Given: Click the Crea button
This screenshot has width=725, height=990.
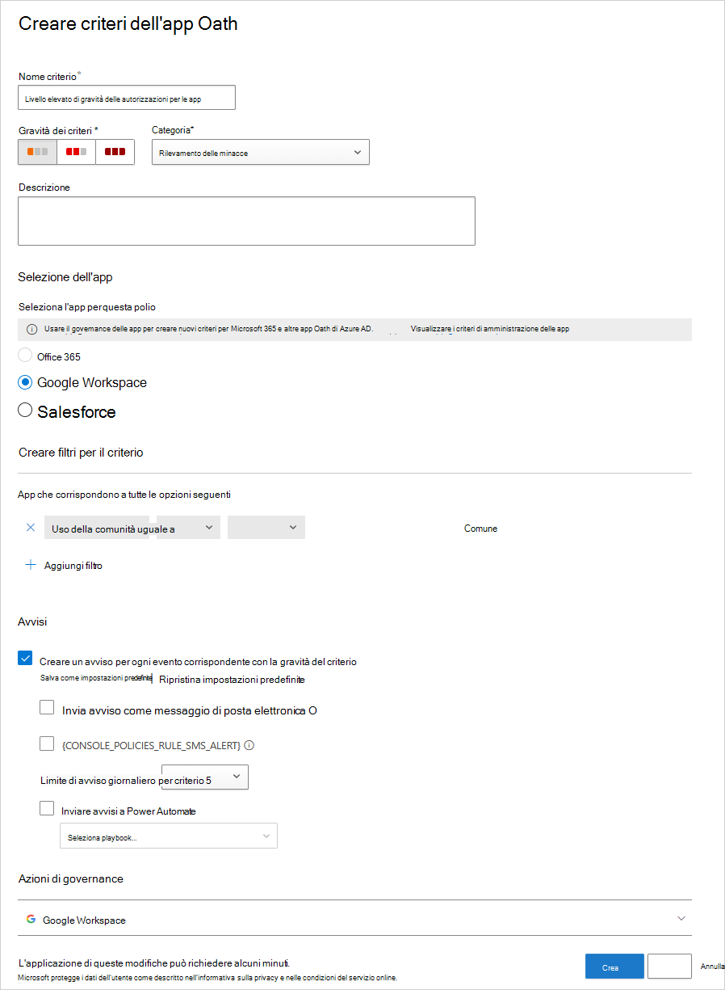Looking at the screenshot, I should (614, 966).
